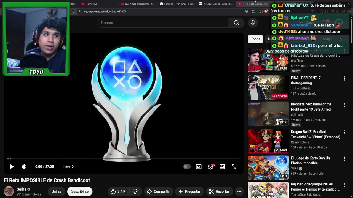This screenshot has height=198, width=353.
Task: Open Dragon Ball Z Budokai Tenkaichi thumbnail
Action: [268, 141]
